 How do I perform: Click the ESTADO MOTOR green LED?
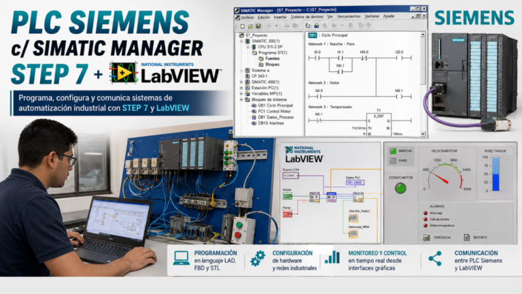point(400,188)
